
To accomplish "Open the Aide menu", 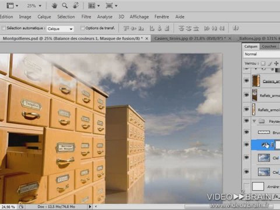I will click(x=180, y=17).
